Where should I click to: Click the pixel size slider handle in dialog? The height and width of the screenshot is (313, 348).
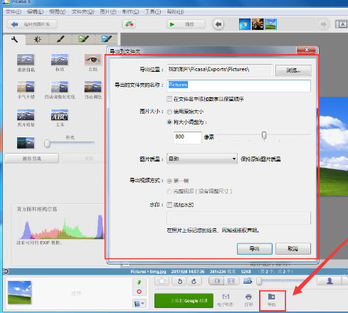click(264, 135)
